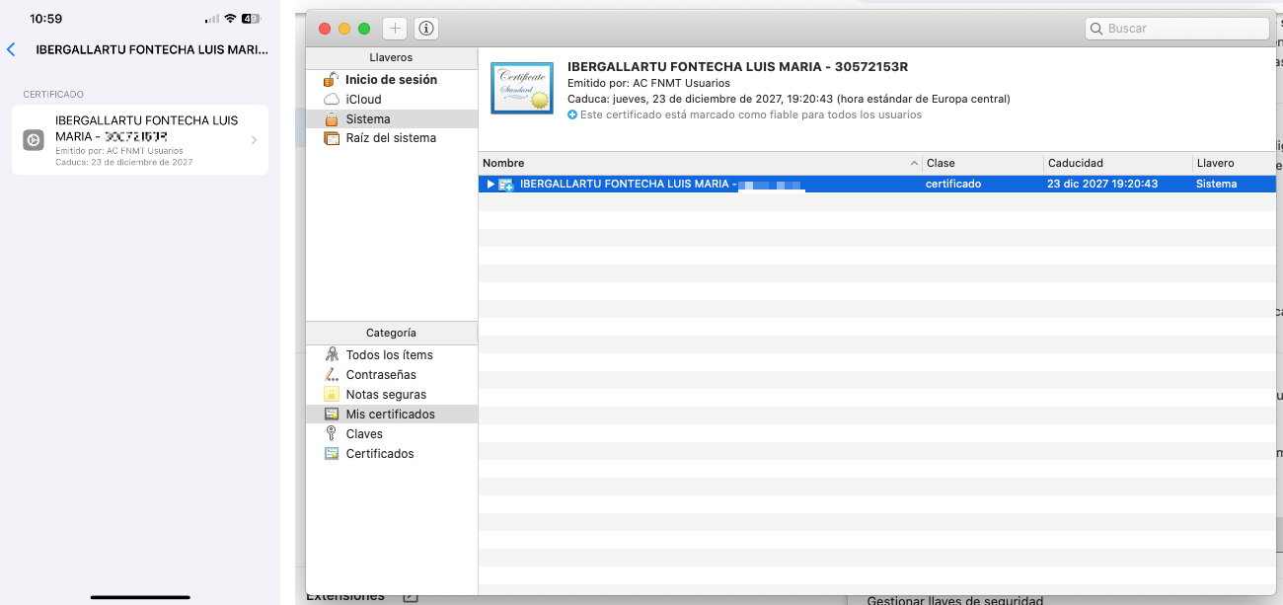Tap the iPhone card's certificate name text
Image resolution: width=1283 pixels, height=605 pixels.
tap(147, 128)
